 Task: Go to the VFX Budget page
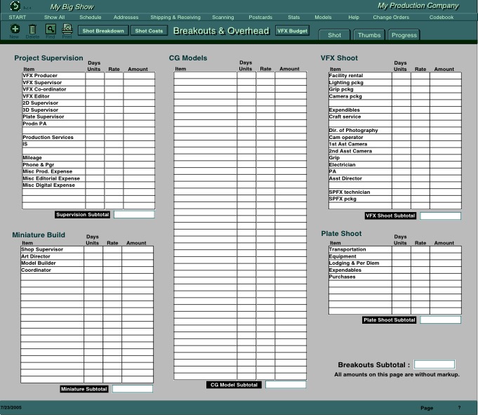coord(292,31)
